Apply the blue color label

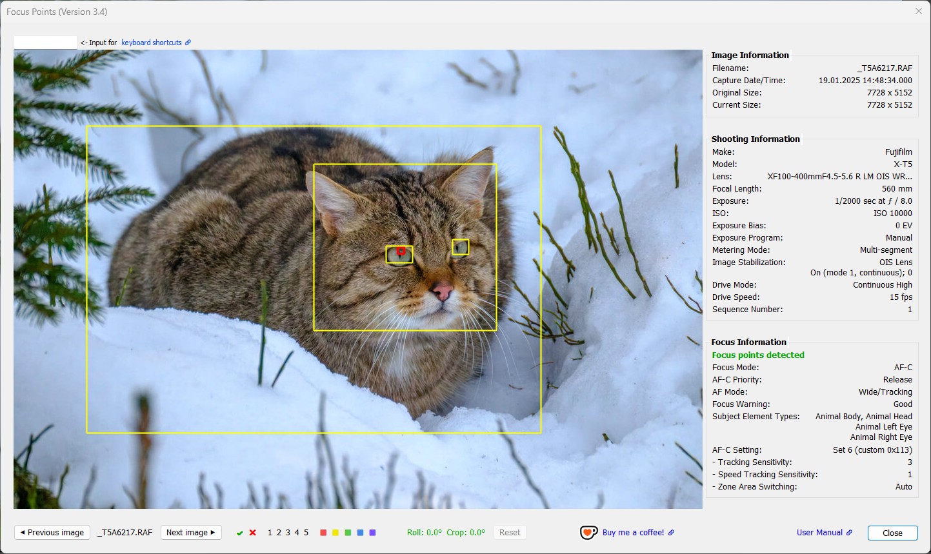[360, 533]
